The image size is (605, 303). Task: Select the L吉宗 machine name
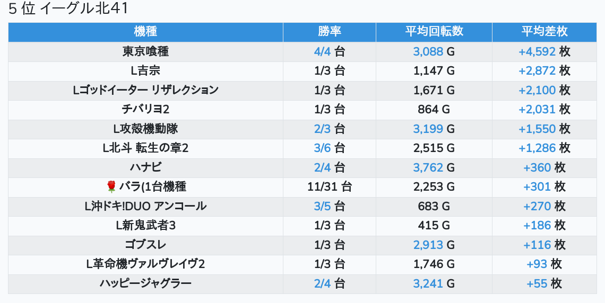pos(145,70)
